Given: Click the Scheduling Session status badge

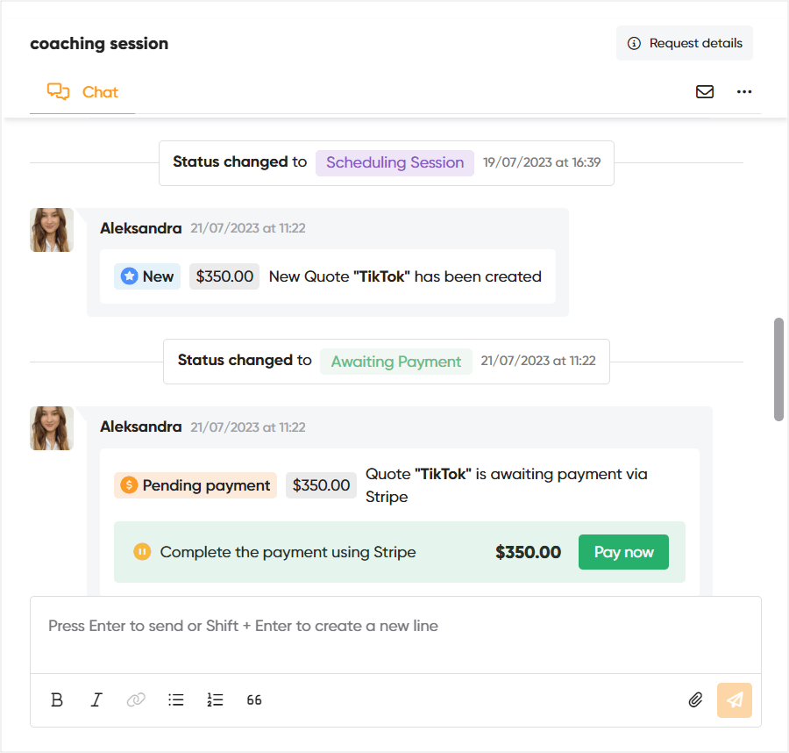Looking at the screenshot, I should (x=395, y=162).
